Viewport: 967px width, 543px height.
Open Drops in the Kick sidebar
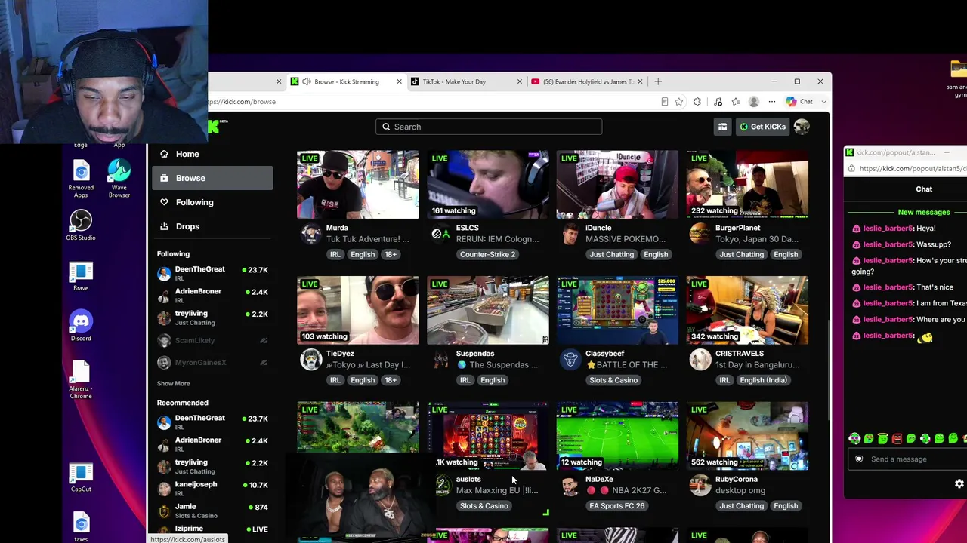(x=212, y=226)
